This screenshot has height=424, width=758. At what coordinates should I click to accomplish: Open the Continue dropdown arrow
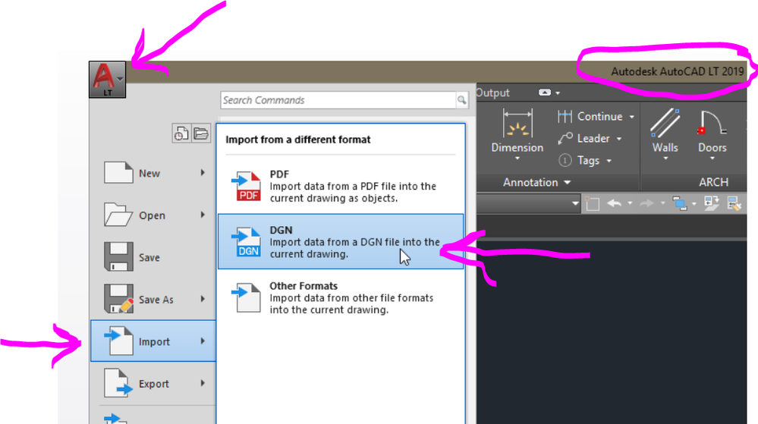click(631, 117)
